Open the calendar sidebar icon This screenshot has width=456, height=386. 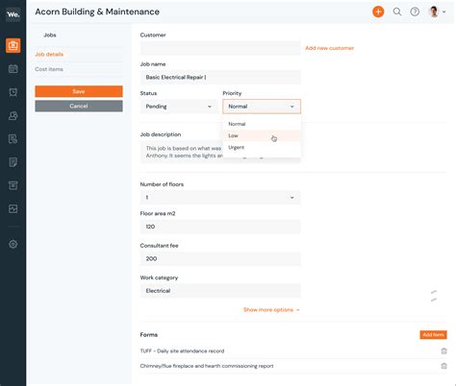coord(13,69)
